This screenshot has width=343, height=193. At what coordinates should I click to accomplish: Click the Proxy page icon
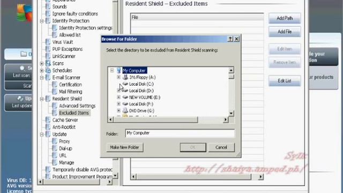point(55,141)
